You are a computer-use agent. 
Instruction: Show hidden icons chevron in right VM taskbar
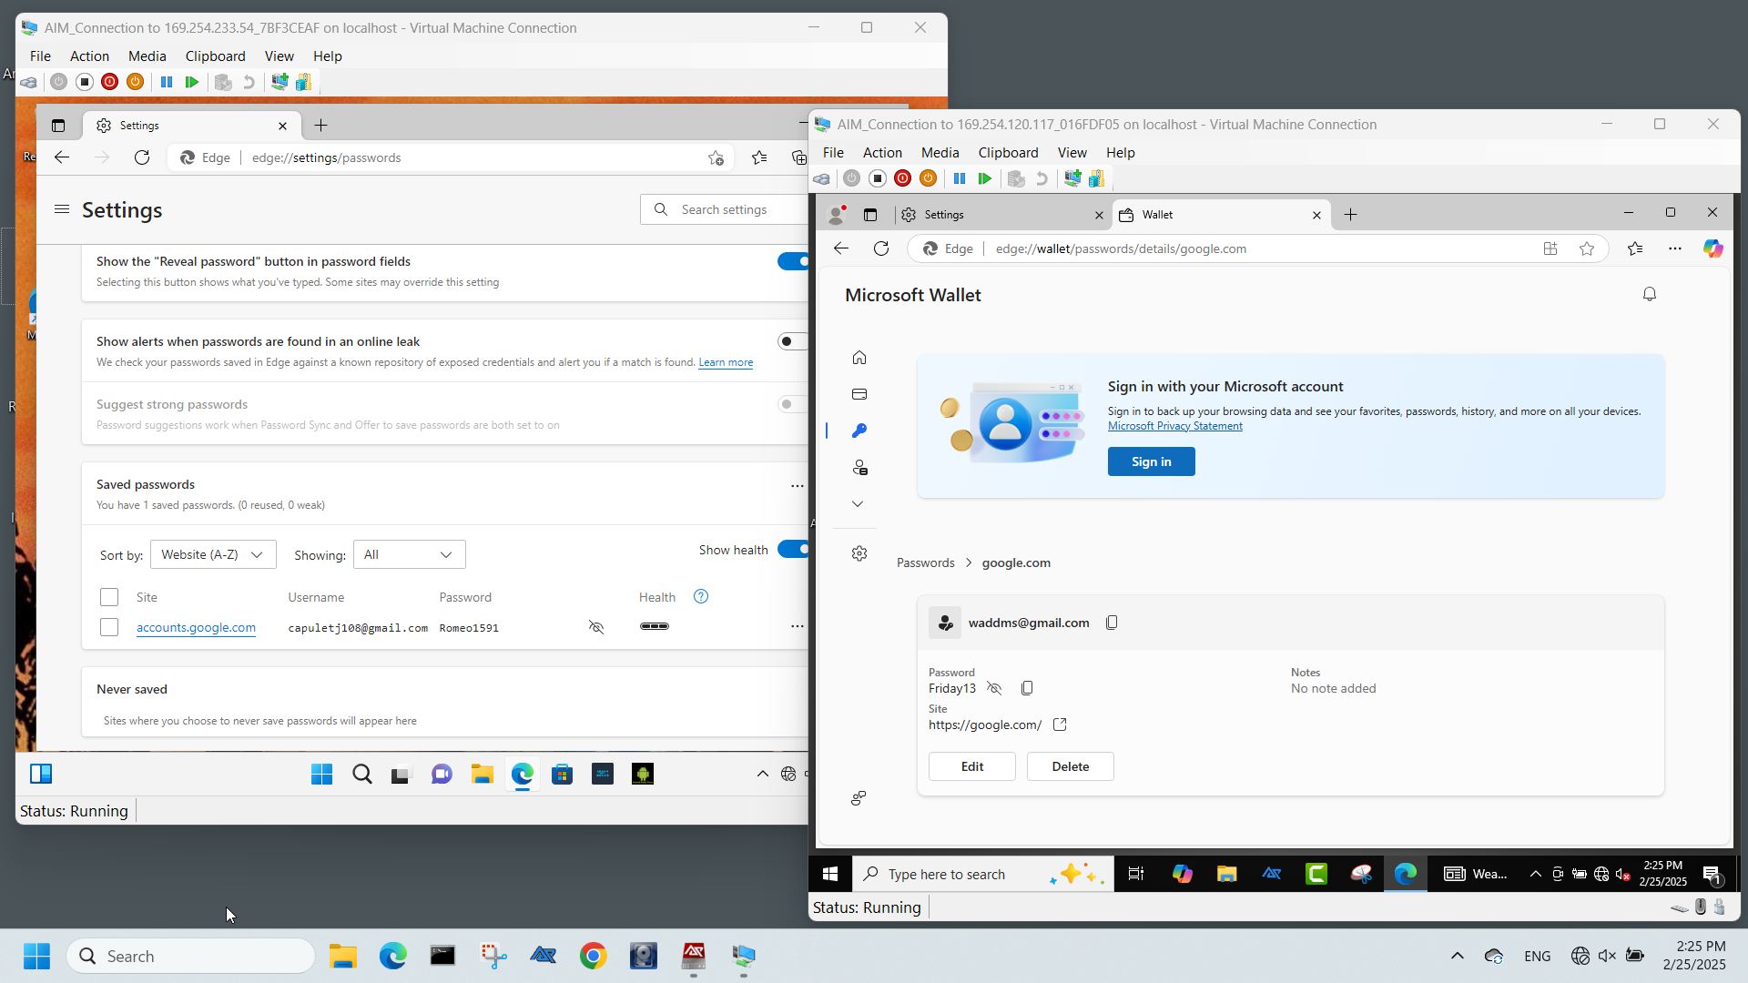click(1535, 874)
